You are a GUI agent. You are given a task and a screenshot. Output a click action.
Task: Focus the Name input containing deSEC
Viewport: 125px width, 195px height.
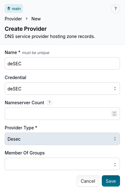tap(62, 63)
